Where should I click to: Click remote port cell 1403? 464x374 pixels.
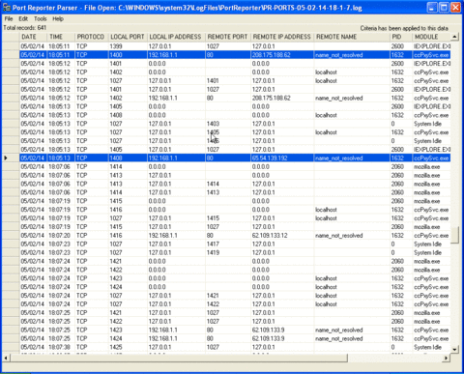tap(228, 124)
